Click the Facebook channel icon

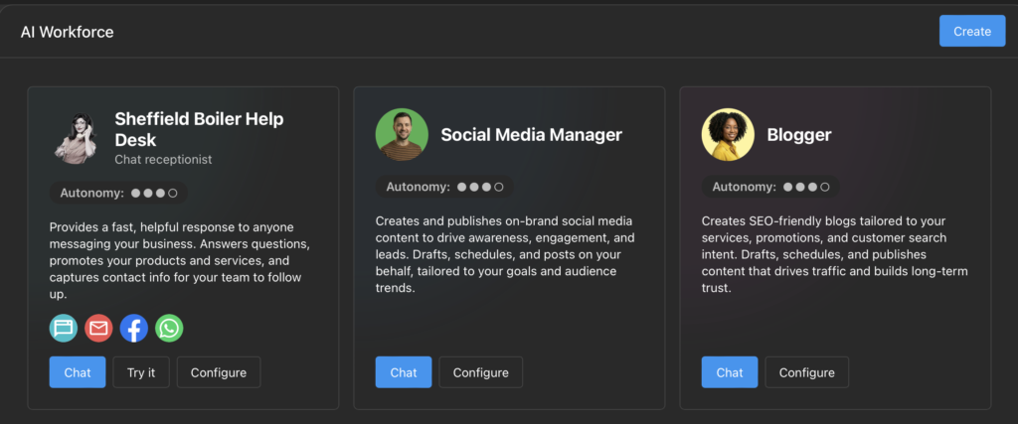[x=134, y=328]
